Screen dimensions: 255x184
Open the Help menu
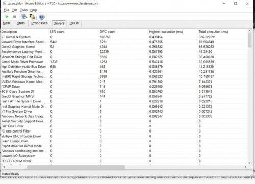[x=34, y=10]
